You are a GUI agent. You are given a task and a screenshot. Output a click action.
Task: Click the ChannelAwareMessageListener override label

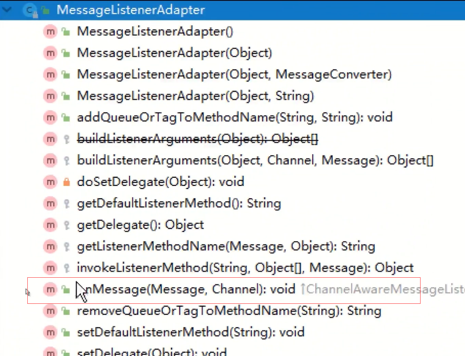pyautogui.click(x=383, y=290)
